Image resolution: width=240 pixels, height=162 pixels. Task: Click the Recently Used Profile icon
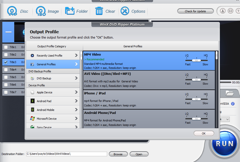coord(32,56)
